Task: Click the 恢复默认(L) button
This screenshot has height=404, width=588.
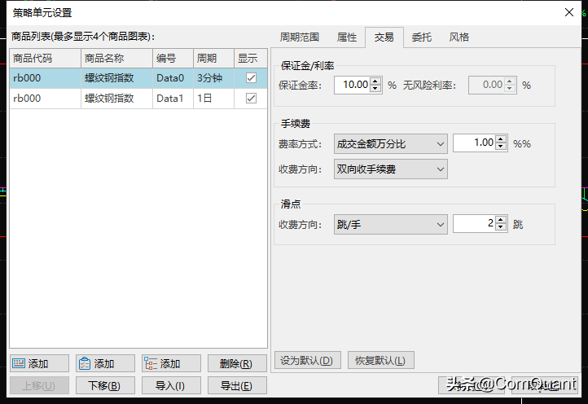Action: pos(381,361)
